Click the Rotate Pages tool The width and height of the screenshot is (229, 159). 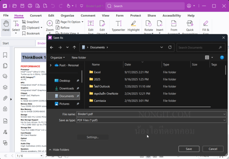(x=149, y=27)
